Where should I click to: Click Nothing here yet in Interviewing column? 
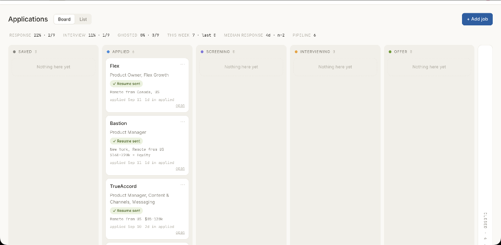pyautogui.click(x=335, y=67)
